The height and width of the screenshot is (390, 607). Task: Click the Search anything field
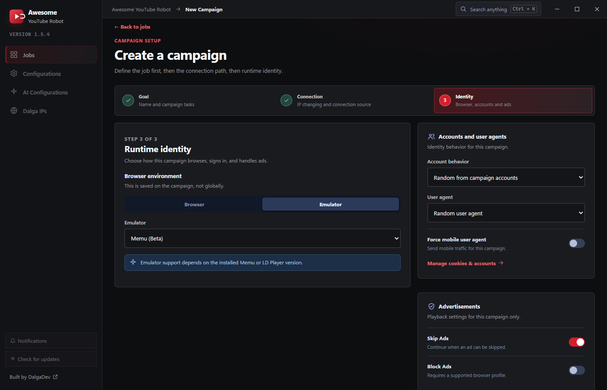coord(498,9)
